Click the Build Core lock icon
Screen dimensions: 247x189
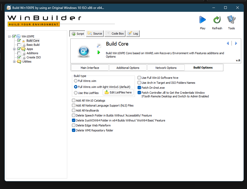(x=23, y=41)
